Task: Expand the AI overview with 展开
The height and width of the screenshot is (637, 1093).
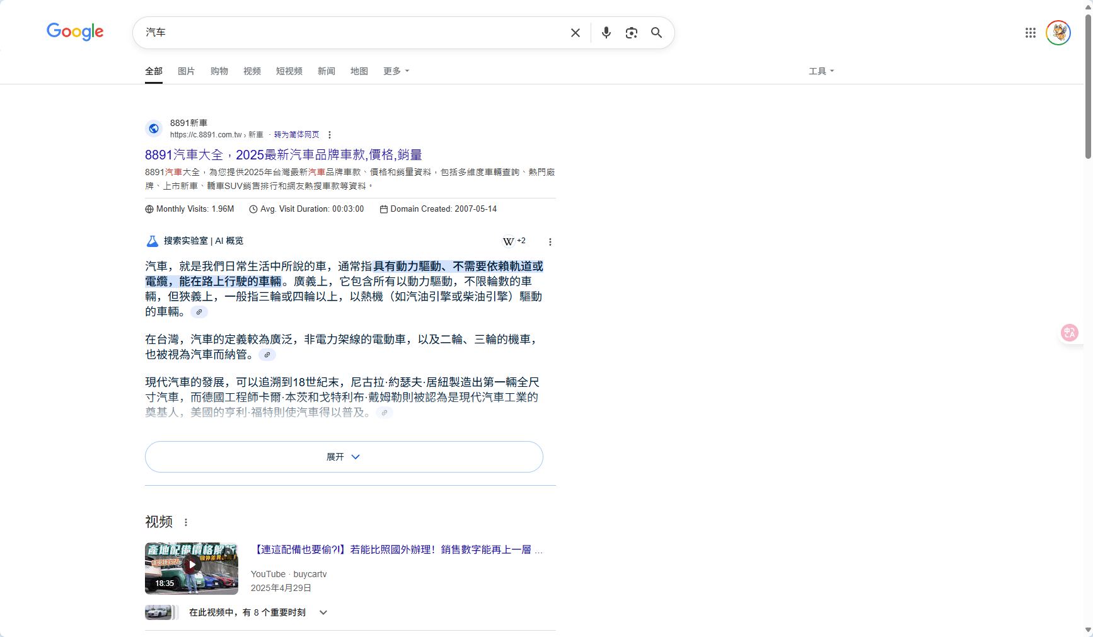Action: point(344,456)
